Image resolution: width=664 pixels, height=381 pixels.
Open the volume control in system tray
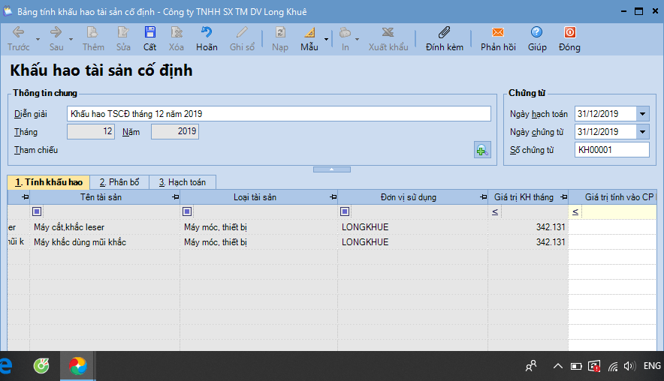[x=629, y=366]
